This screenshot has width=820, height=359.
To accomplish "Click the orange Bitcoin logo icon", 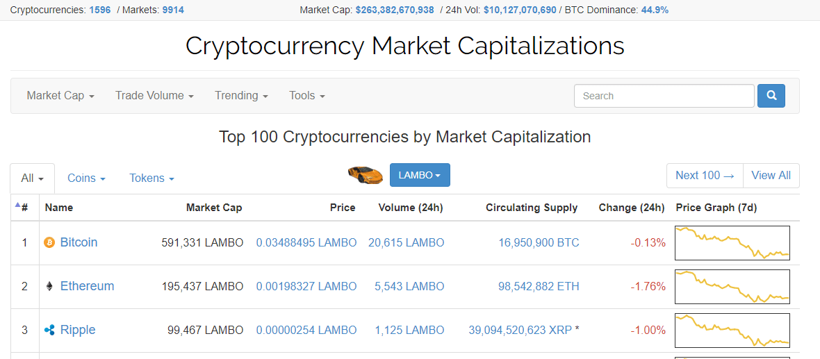I will click(x=49, y=242).
